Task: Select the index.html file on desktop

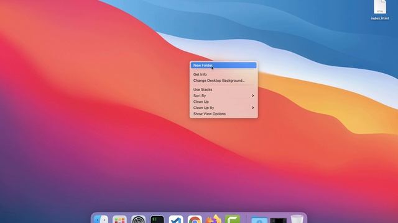Action: click(x=380, y=10)
